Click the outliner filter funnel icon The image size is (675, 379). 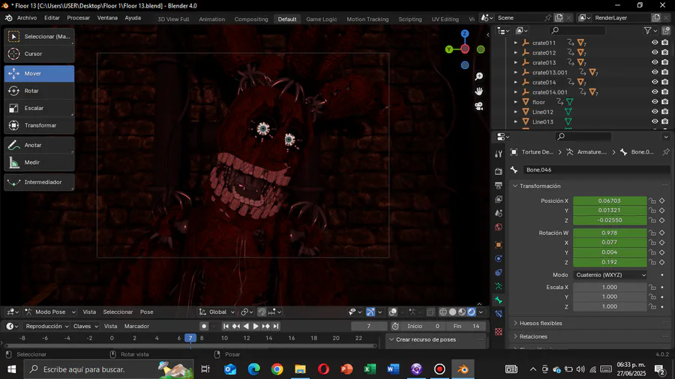[x=647, y=31]
